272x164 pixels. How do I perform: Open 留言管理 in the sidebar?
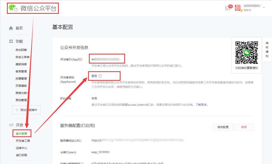tap(21, 71)
